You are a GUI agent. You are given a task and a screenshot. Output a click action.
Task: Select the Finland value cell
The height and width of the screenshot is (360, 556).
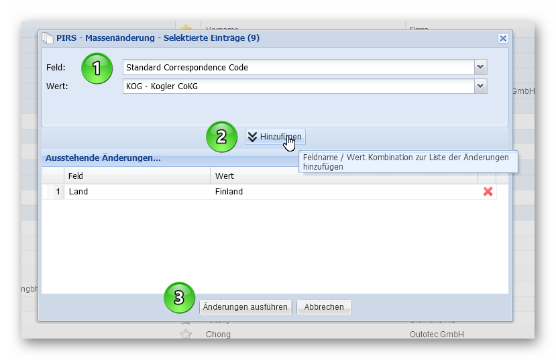click(343, 192)
